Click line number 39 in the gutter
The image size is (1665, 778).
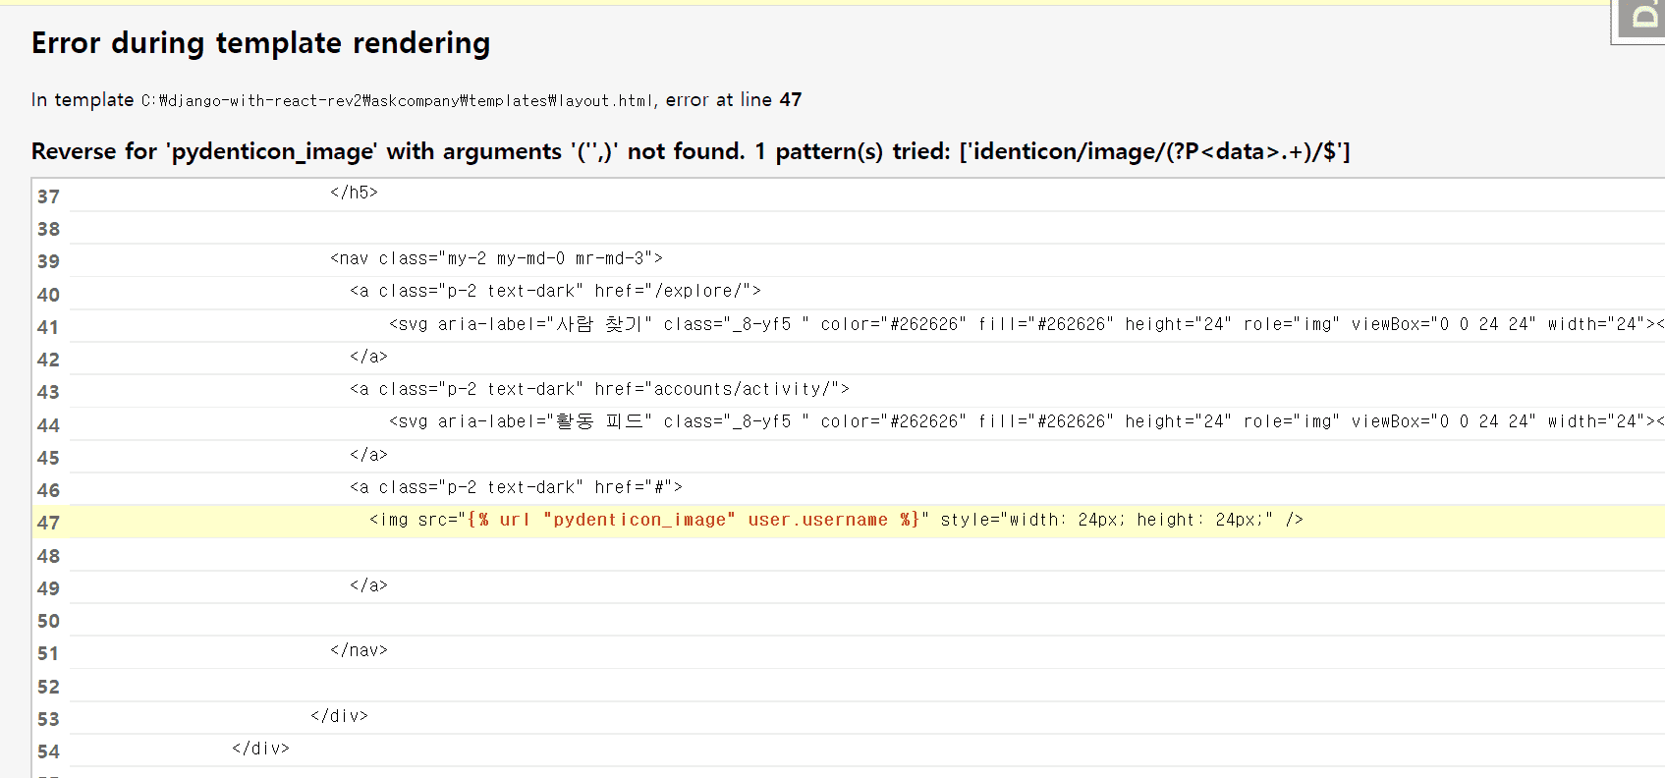48,261
